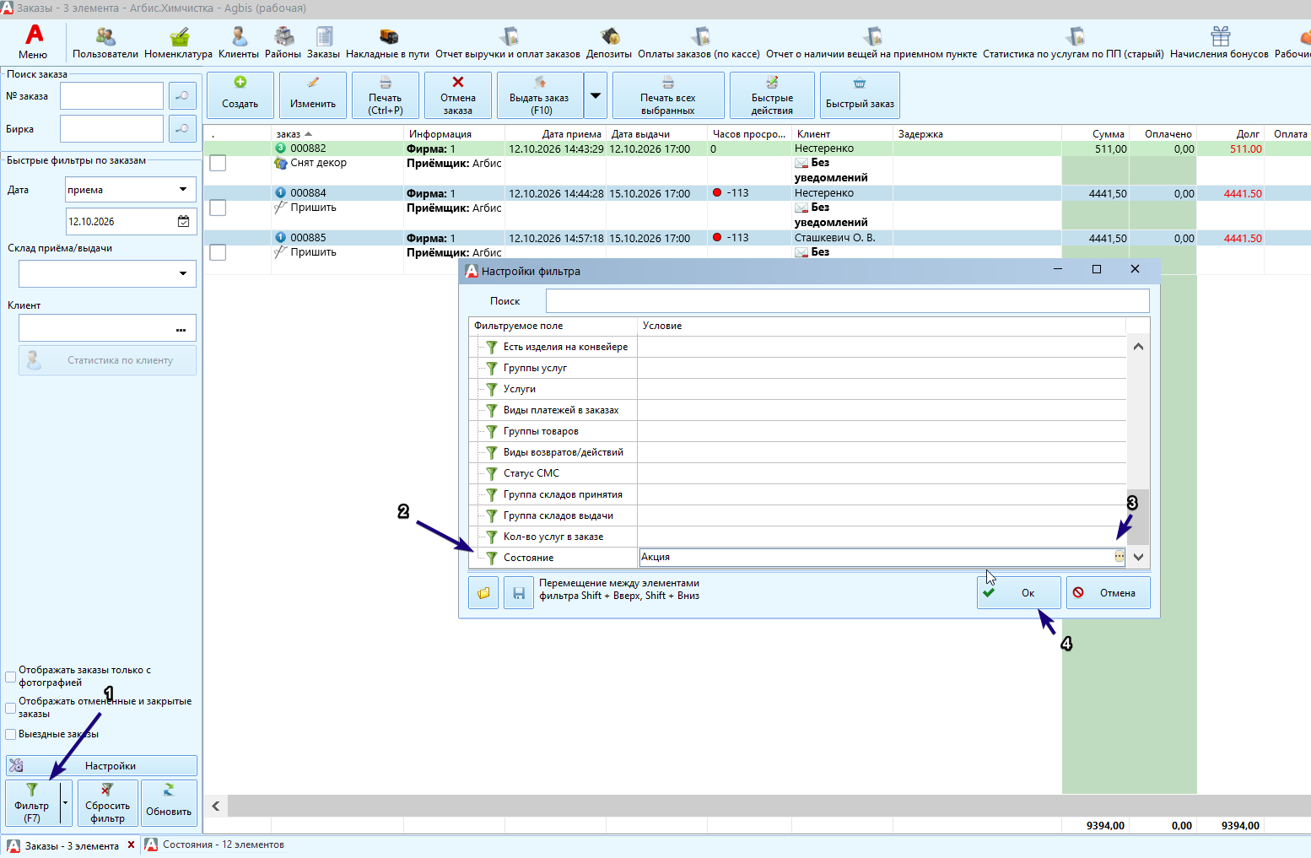The height and width of the screenshot is (858, 1311).
Task: Click the load filter folder icon
Action: click(483, 593)
